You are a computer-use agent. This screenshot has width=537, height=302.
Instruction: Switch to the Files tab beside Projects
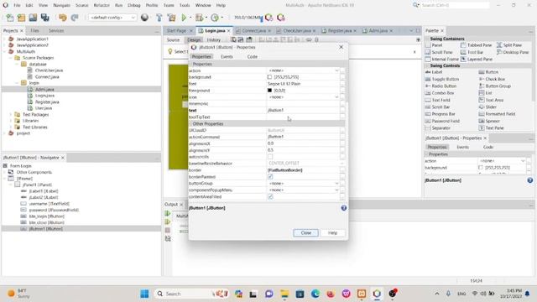pyautogui.click(x=34, y=31)
